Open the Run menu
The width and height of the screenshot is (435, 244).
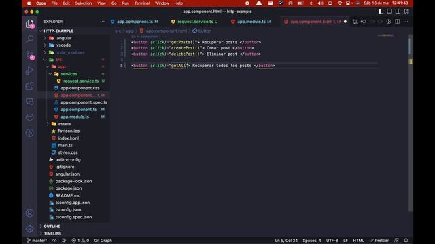tap(125, 3)
